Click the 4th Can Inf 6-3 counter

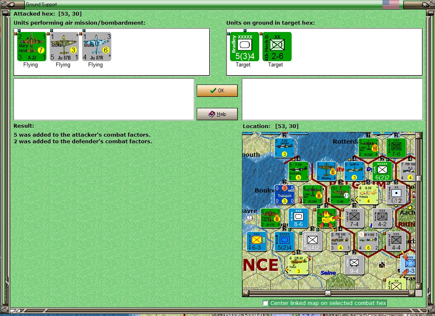pos(257,242)
